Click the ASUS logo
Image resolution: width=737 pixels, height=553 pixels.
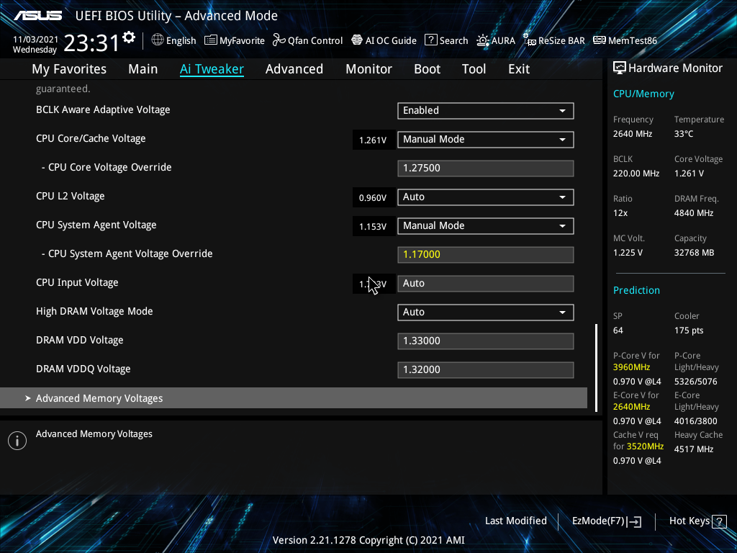click(x=37, y=16)
